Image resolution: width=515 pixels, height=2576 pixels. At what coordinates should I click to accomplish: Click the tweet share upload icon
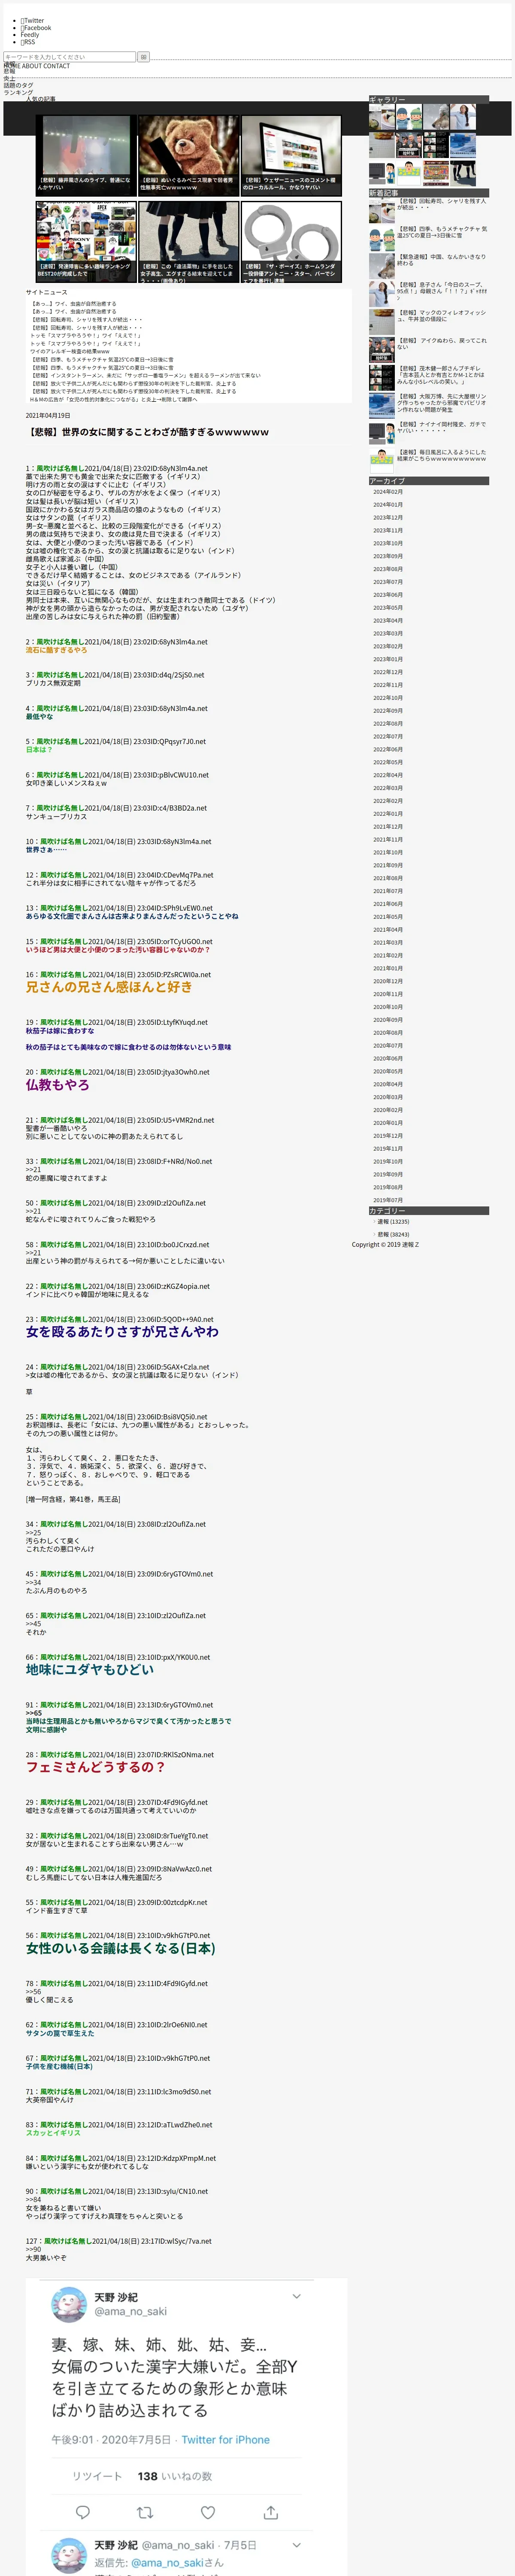click(x=270, y=2511)
